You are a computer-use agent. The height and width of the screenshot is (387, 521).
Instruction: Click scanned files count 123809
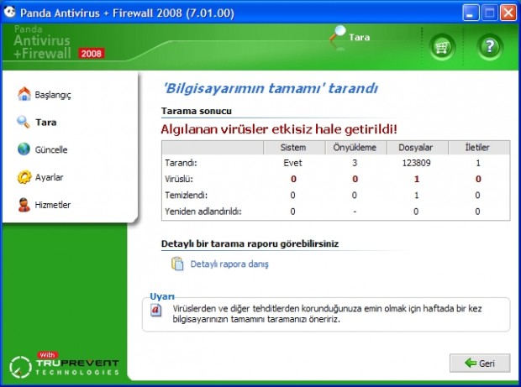pyautogui.click(x=416, y=163)
